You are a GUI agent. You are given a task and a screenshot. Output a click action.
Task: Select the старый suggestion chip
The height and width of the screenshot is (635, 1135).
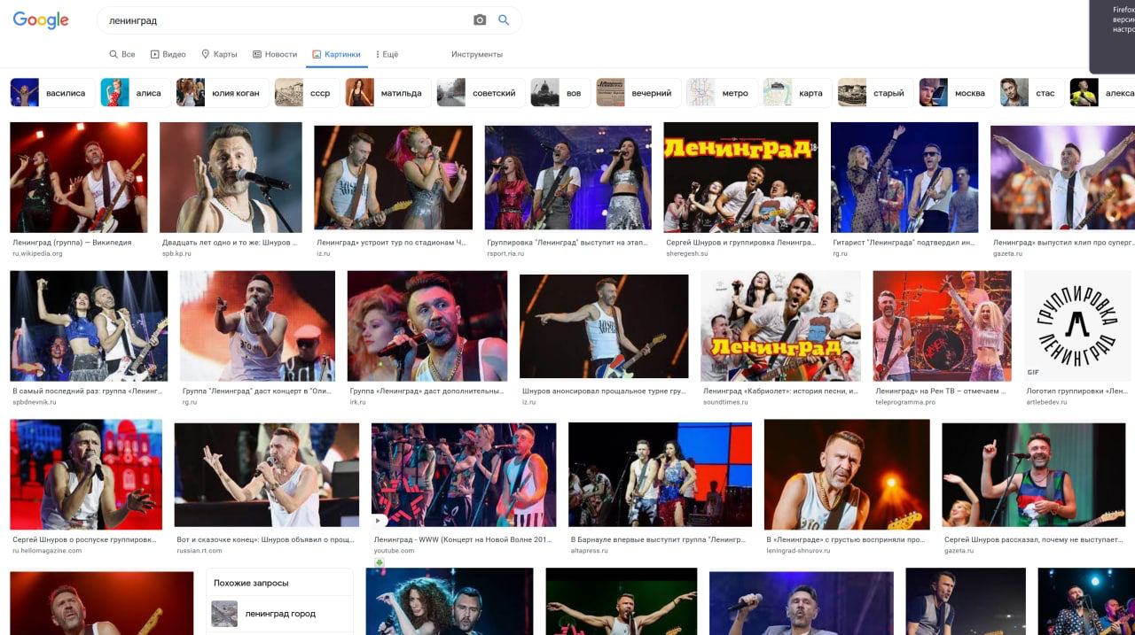(x=874, y=93)
